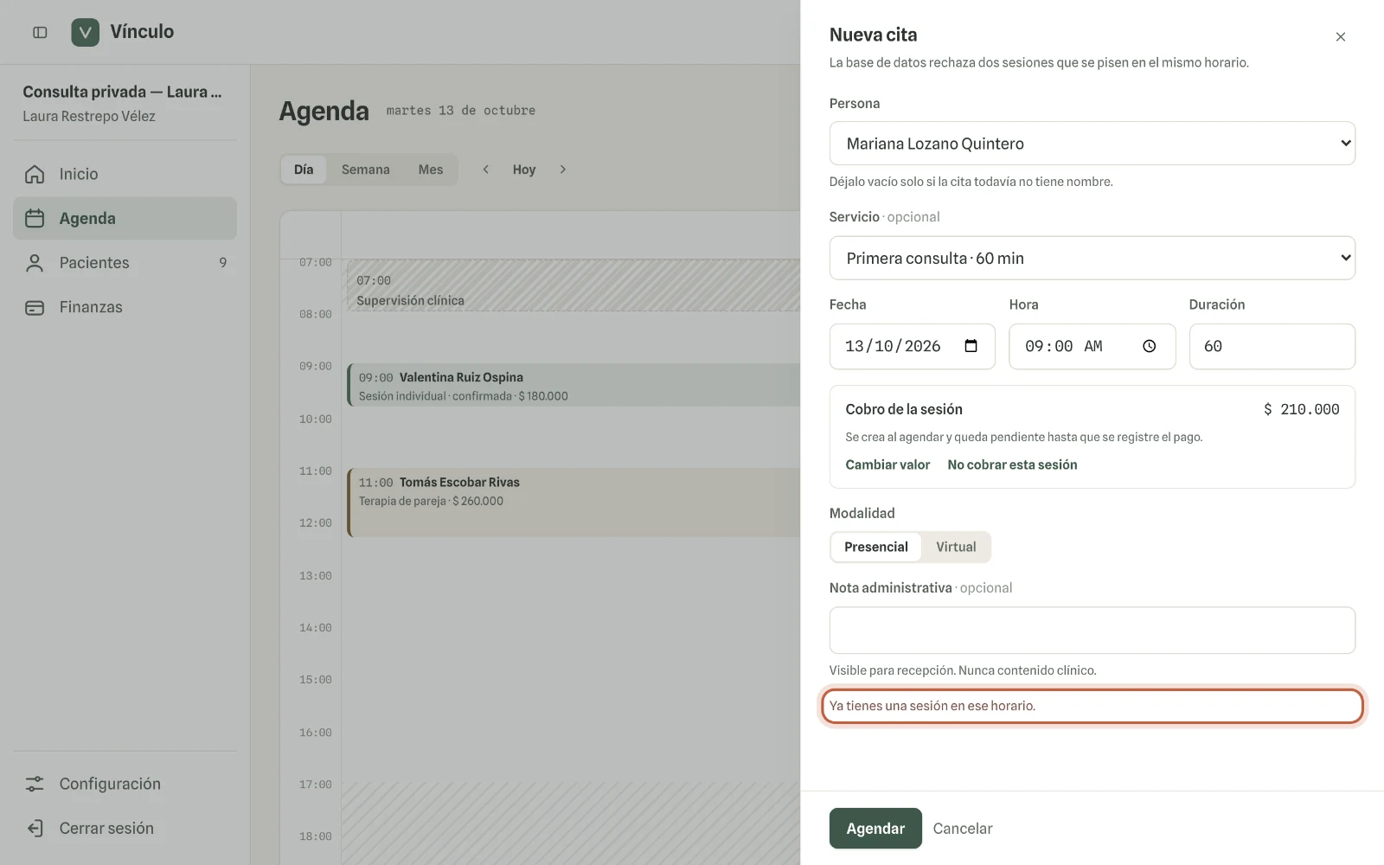Screen dimensions: 1384x865
Task: Click No cobrar esta sesión link
Action: 1012,465
